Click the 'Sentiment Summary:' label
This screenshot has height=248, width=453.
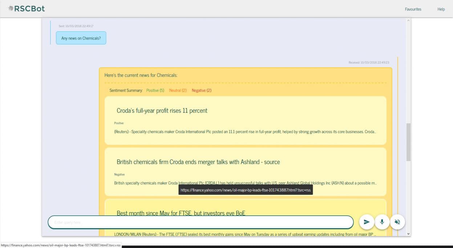(x=126, y=91)
